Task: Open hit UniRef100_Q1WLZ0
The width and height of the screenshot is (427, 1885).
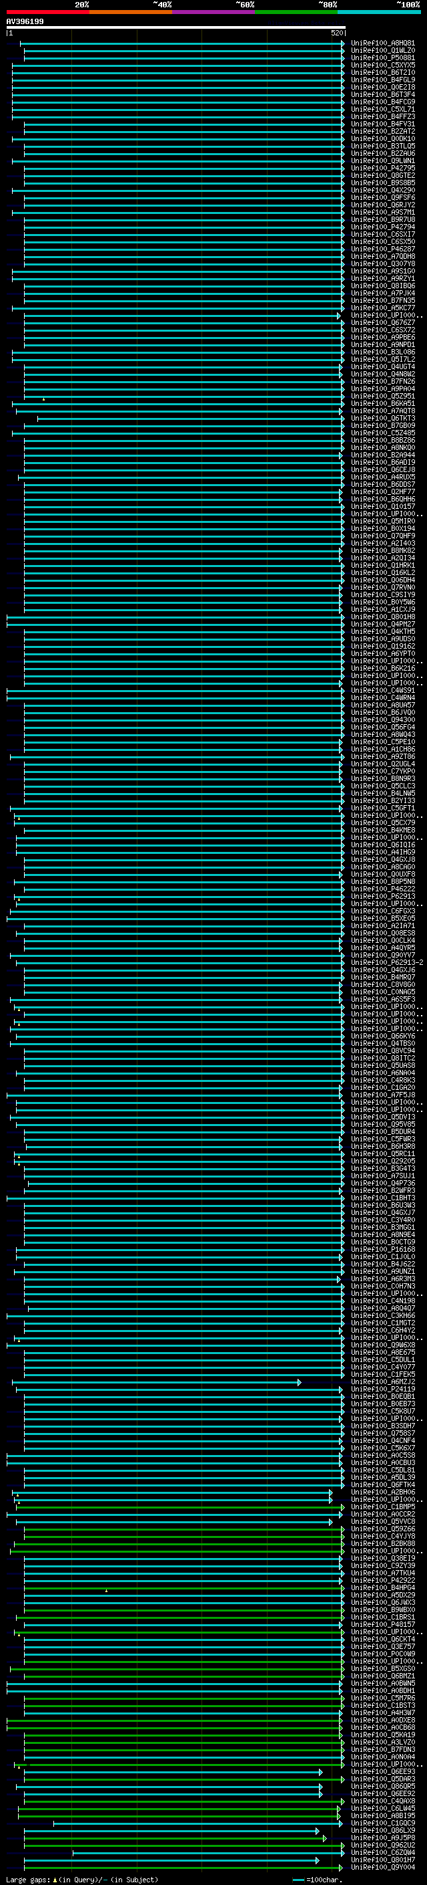Action: pyautogui.click(x=382, y=51)
